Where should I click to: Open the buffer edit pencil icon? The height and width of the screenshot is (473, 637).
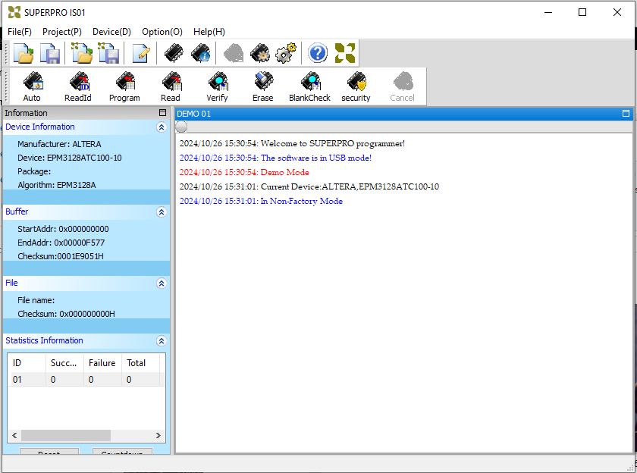point(141,53)
